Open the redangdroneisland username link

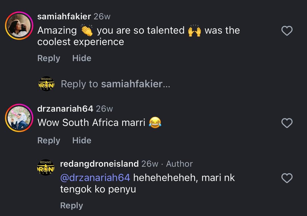[x=99, y=164]
